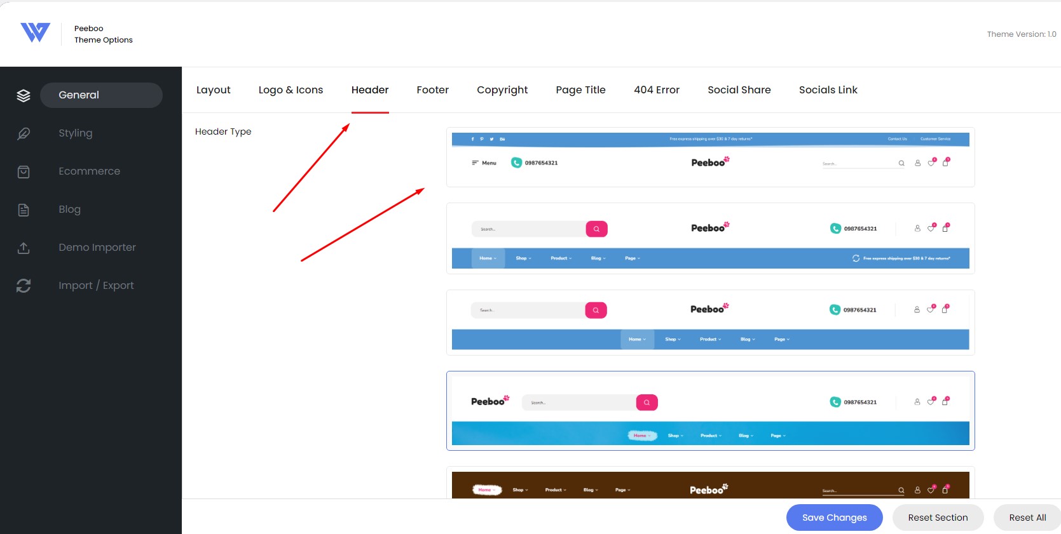
Task: Pick third header with centered blue menu
Action: tap(710, 323)
